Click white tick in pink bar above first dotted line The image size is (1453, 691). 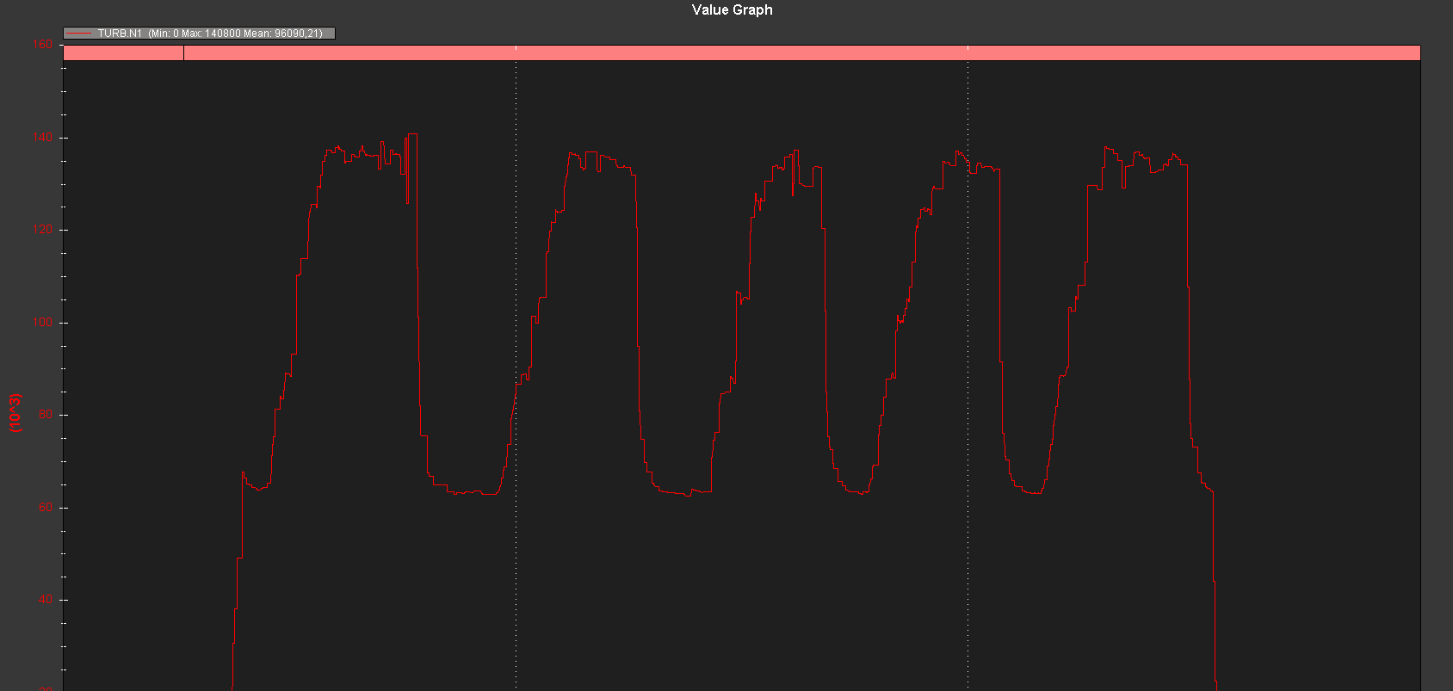[x=516, y=48]
